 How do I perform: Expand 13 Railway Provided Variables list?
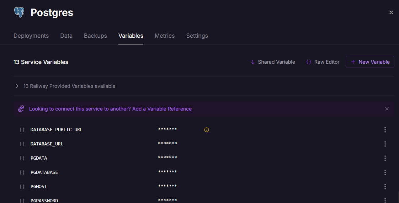point(17,86)
